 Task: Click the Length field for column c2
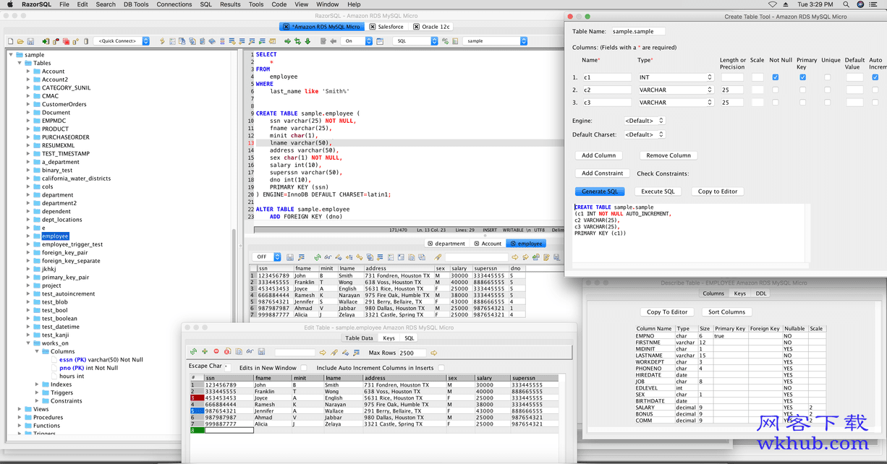[x=732, y=90]
